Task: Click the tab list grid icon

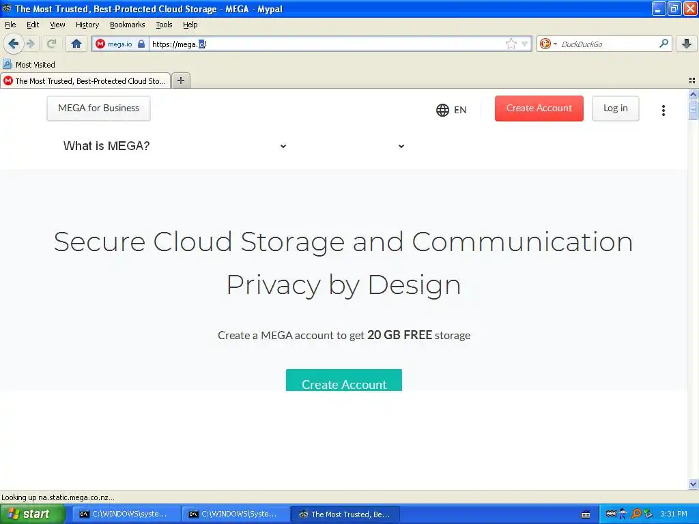Action: click(692, 81)
